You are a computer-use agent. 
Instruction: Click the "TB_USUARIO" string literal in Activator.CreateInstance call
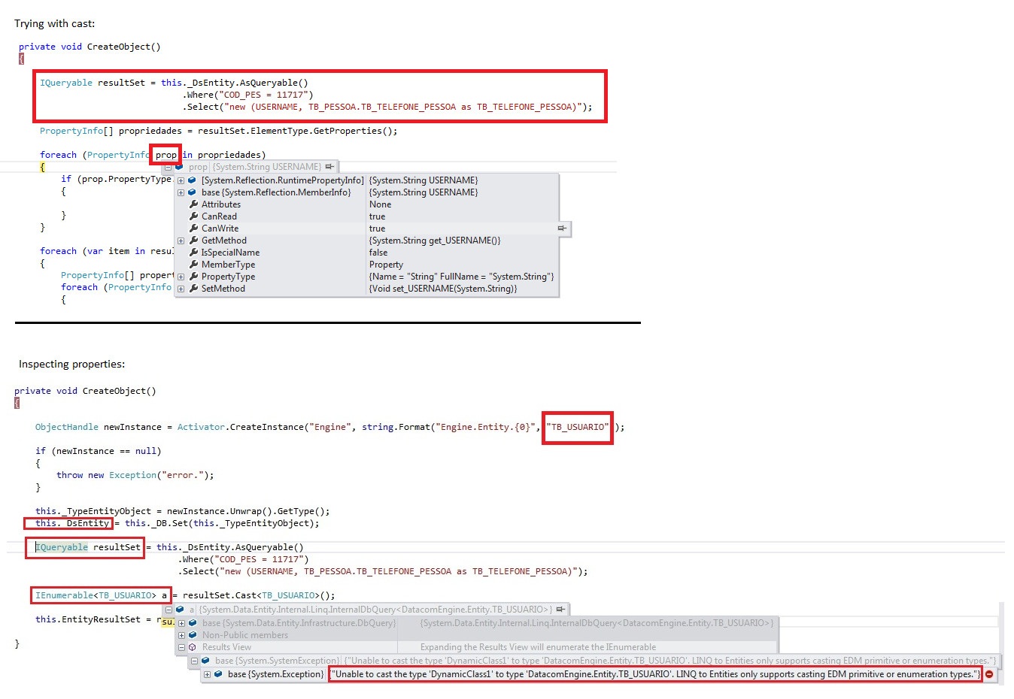point(577,427)
